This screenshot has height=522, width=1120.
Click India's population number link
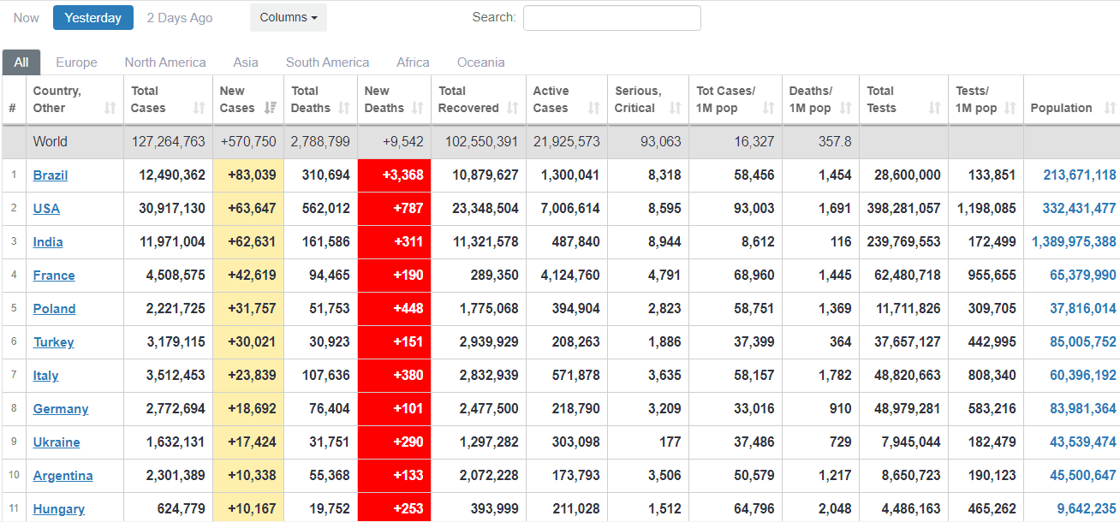[x=1074, y=242]
